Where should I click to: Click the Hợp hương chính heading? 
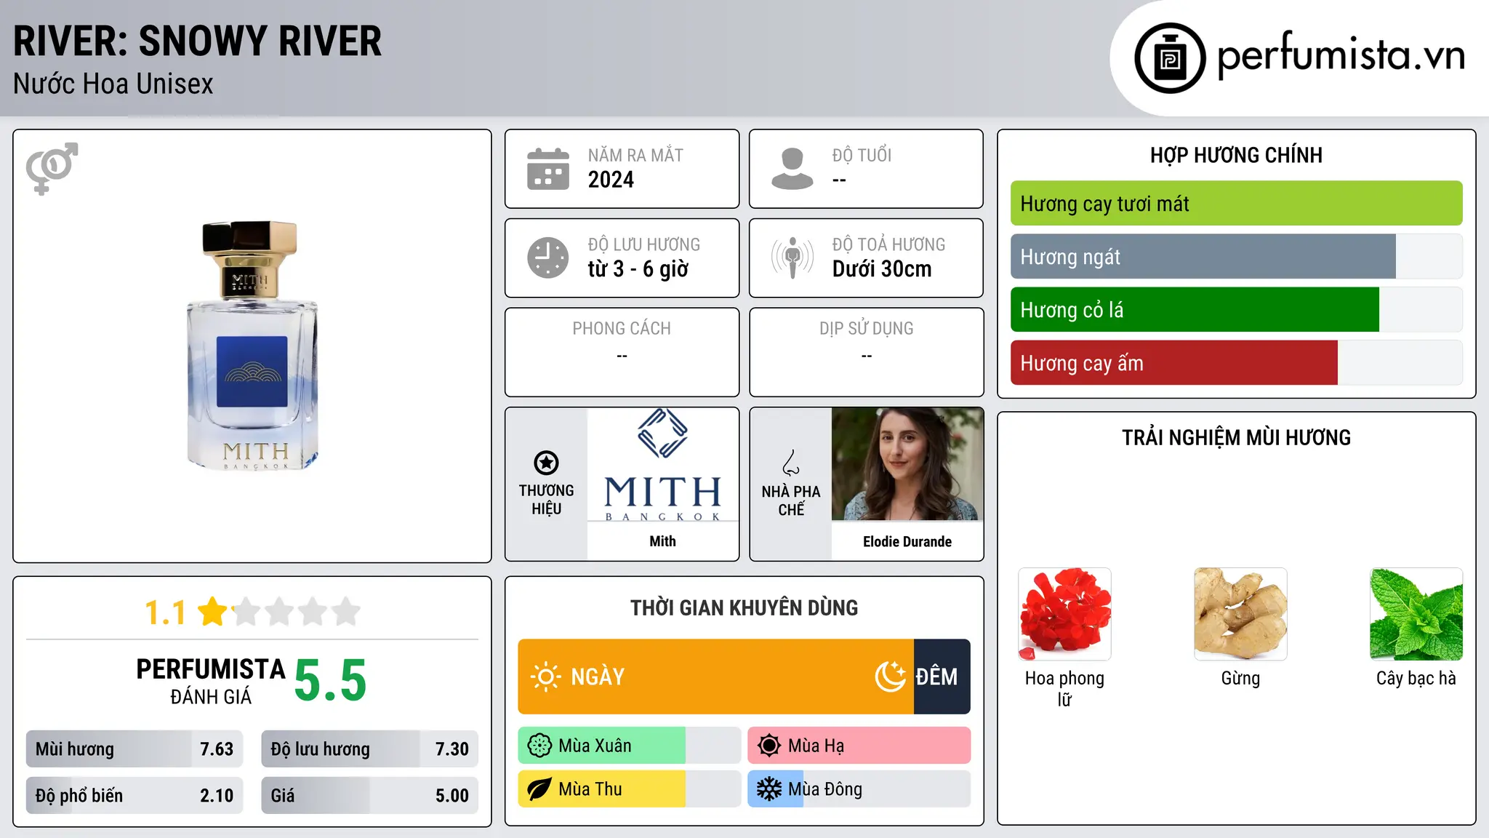pyautogui.click(x=1236, y=155)
